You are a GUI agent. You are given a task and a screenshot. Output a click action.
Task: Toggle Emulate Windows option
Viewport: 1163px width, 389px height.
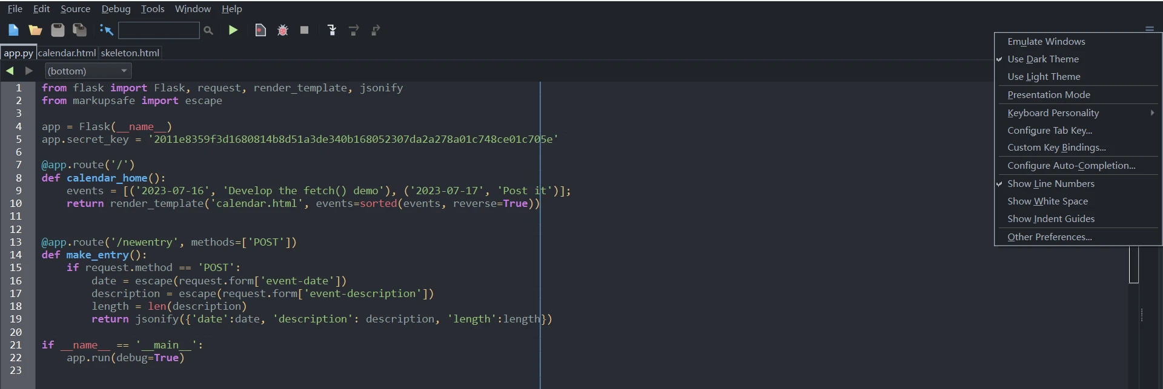pyautogui.click(x=1078, y=42)
